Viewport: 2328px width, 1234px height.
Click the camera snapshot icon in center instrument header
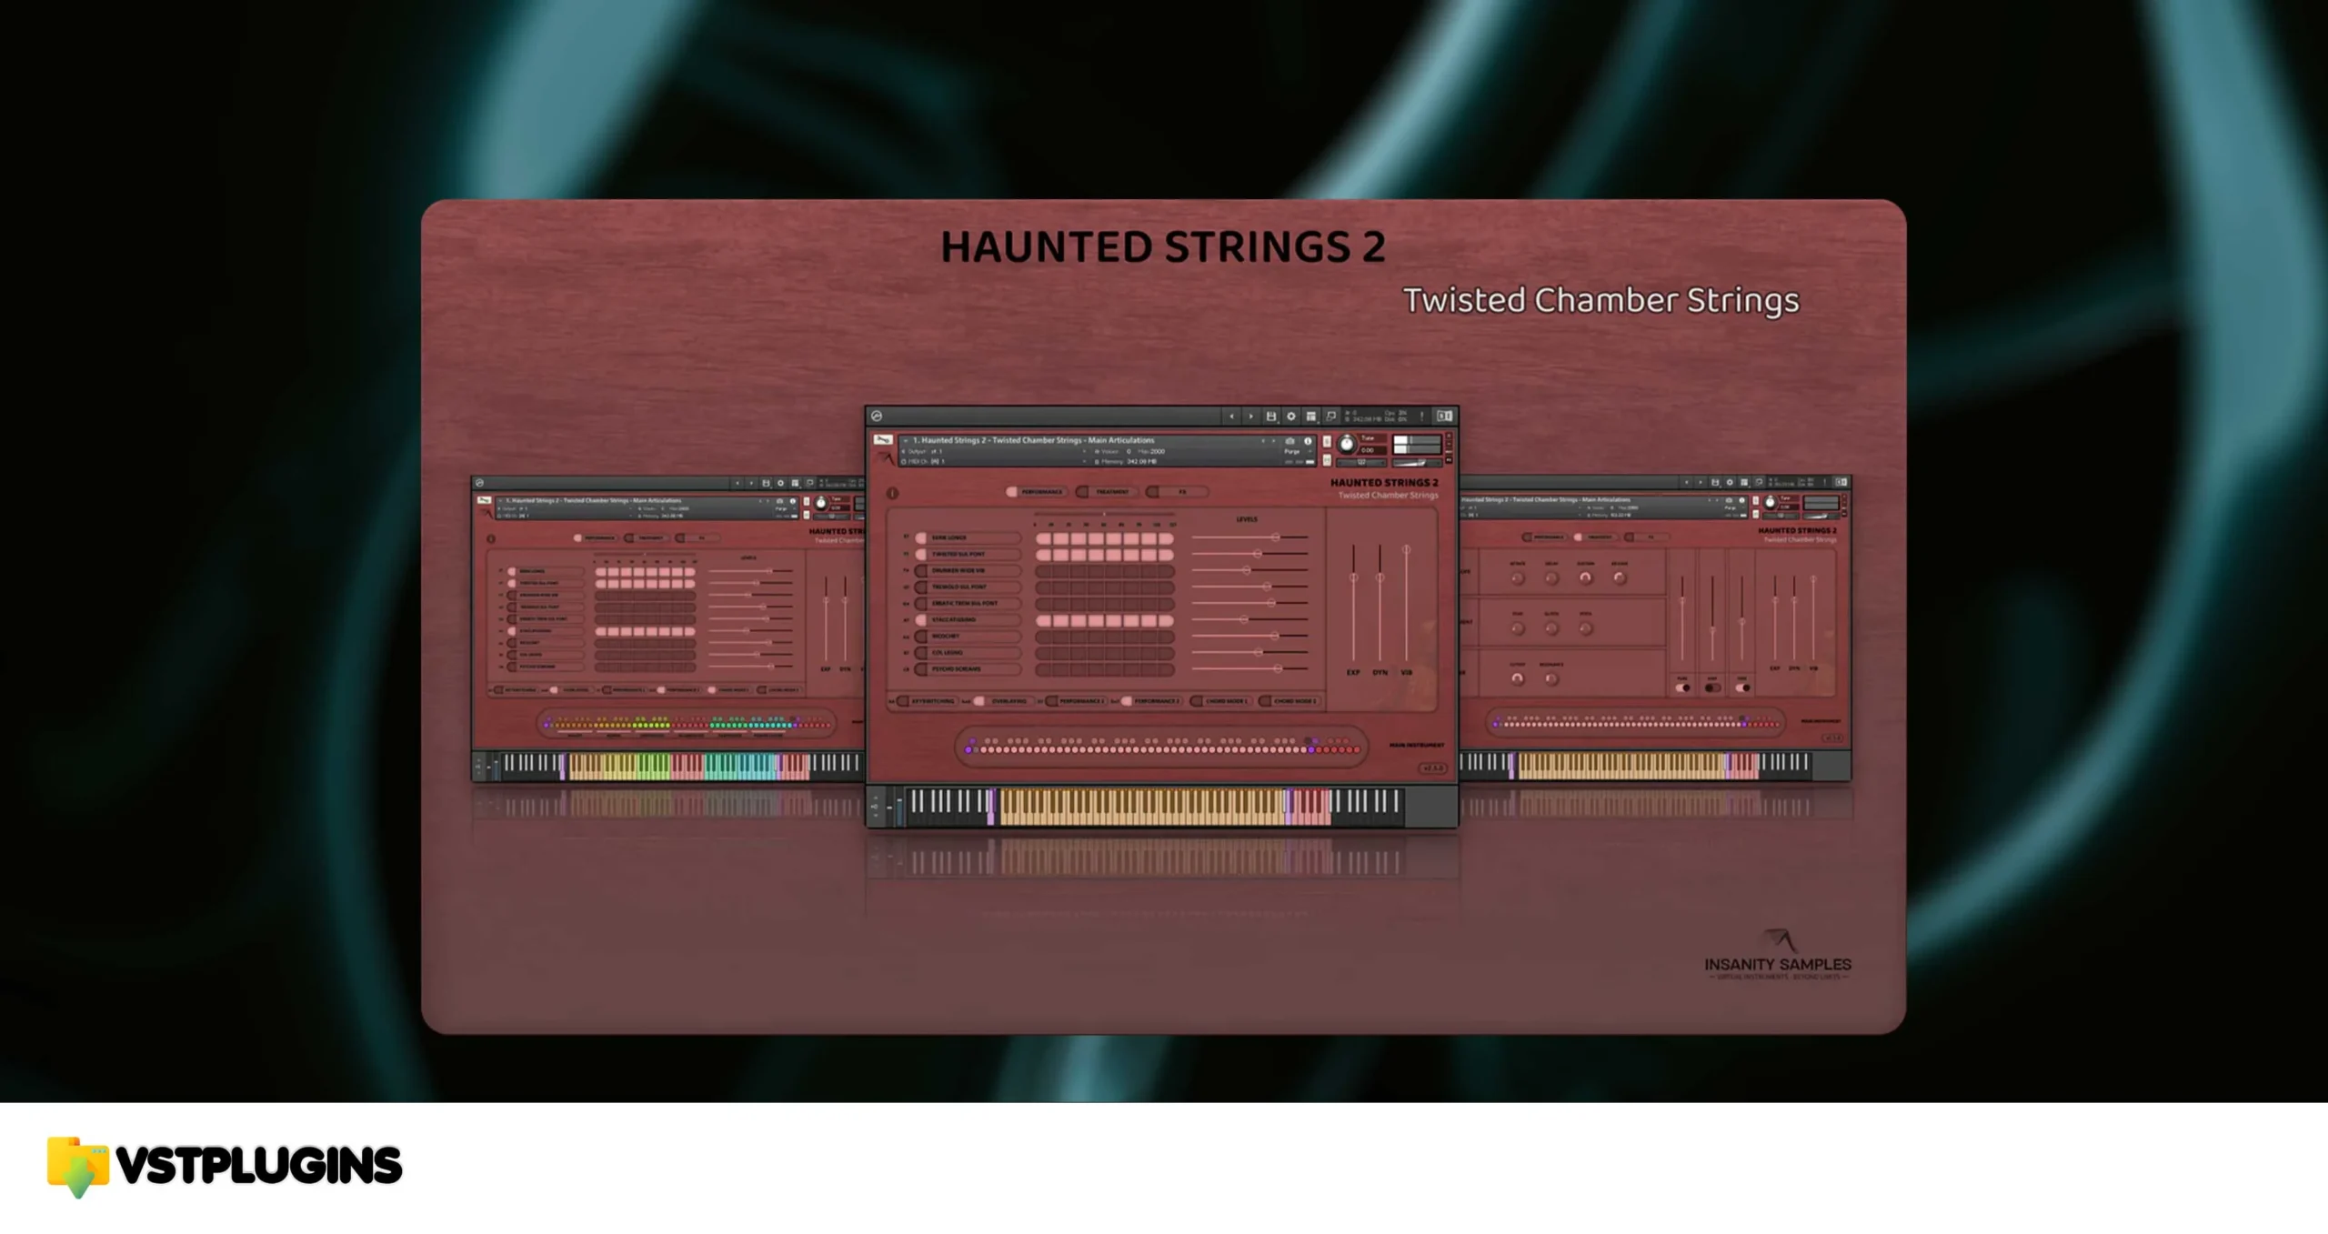[1289, 441]
